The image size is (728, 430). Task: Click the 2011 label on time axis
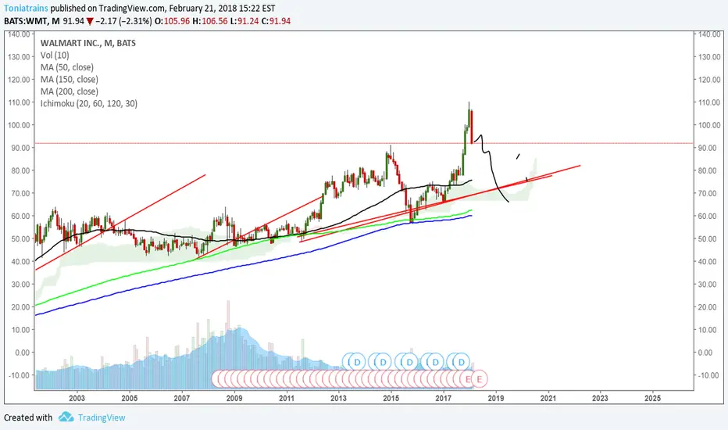click(x=287, y=398)
